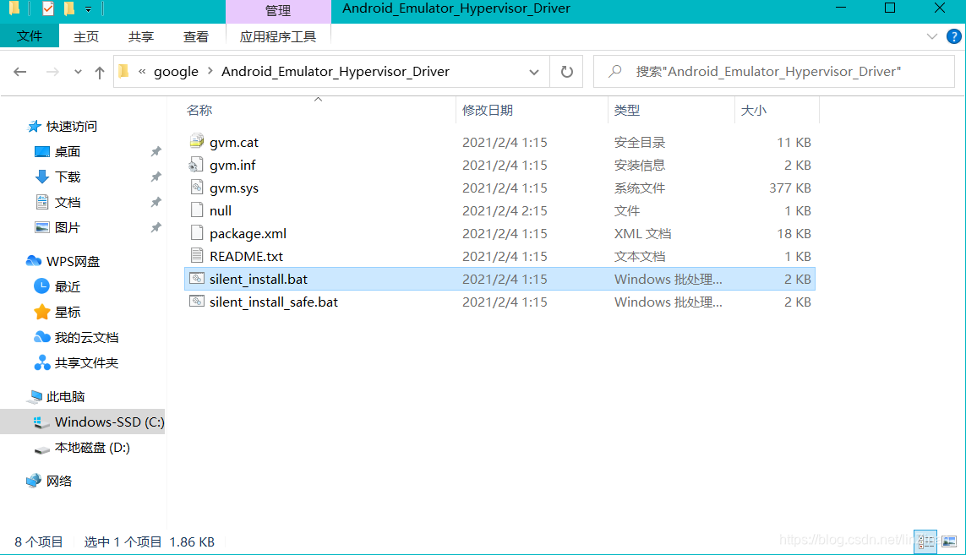Select 快速访问 Quick access
Viewport: 966px width, 555px height.
72,126
